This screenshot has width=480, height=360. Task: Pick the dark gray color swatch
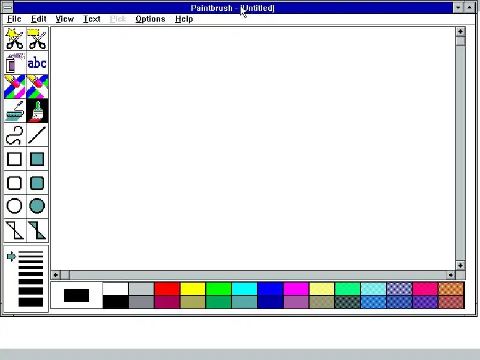pos(141,302)
